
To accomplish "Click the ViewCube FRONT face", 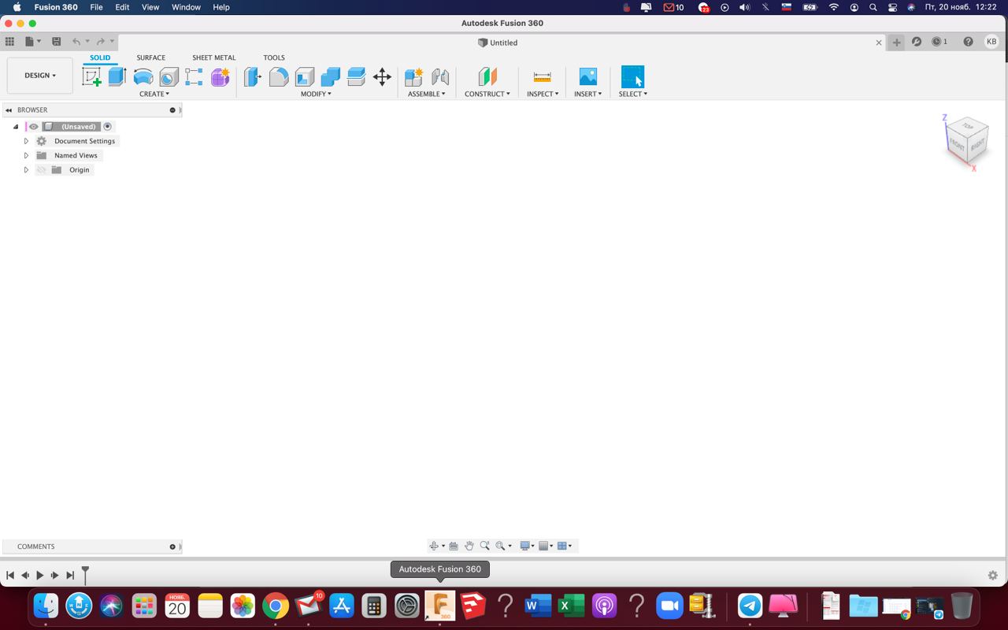I will [957, 144].
